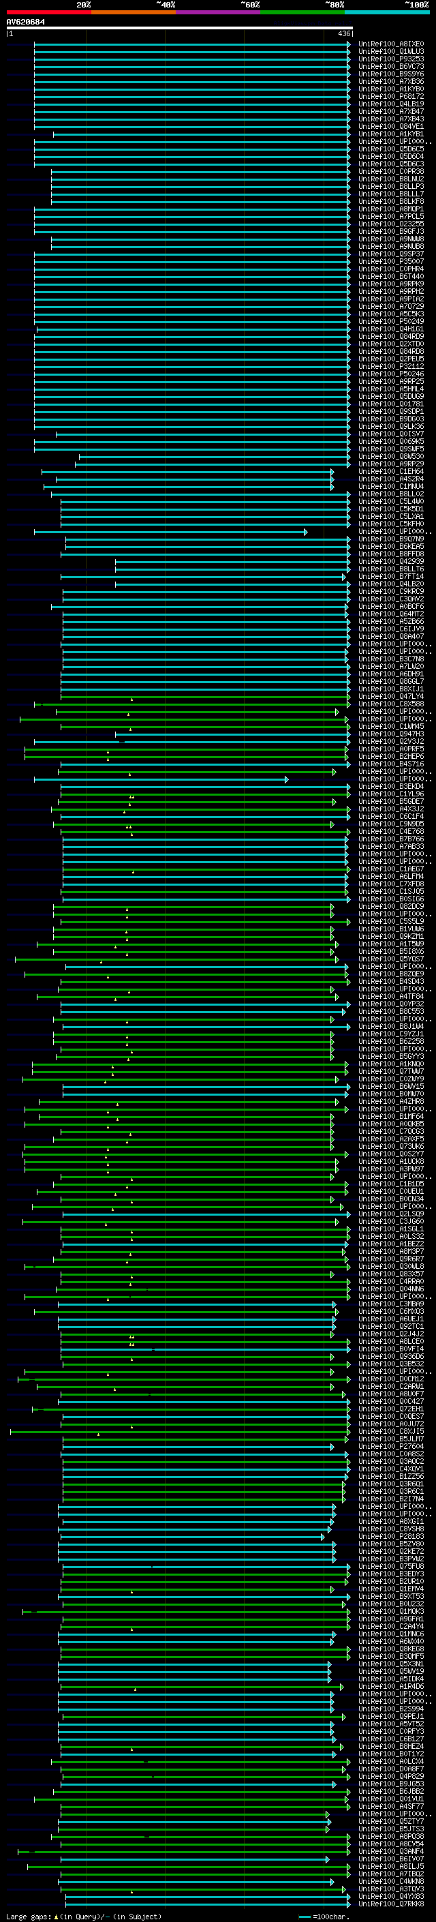This screenshot has height=1922, width=436.
Task: Select the UniRef100_B7FT14 label
Action: pyautogui.click(x=390, y=577)
